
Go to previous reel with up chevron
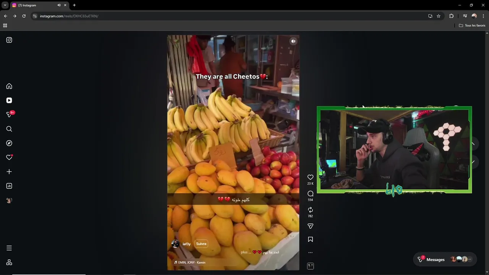point(473,144)
